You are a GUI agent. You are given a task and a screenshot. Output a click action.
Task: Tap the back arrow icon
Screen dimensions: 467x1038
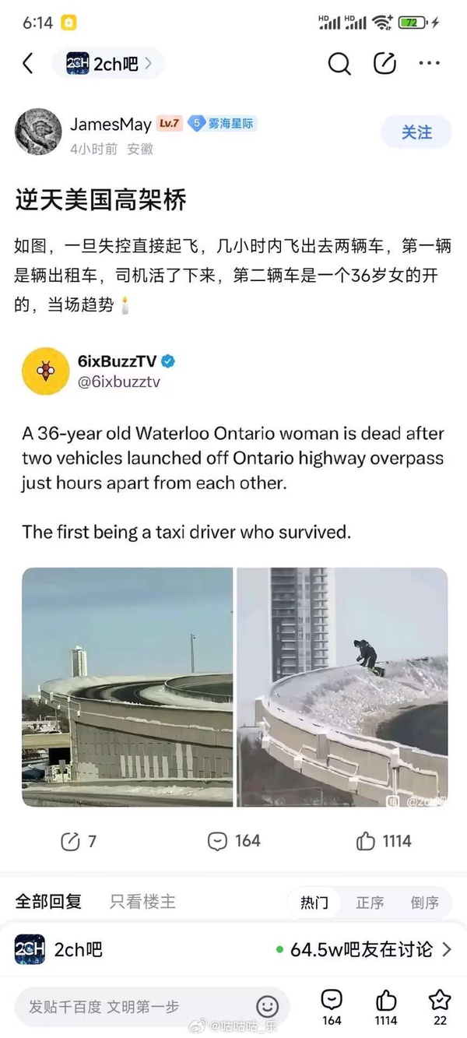click(28, 64)
